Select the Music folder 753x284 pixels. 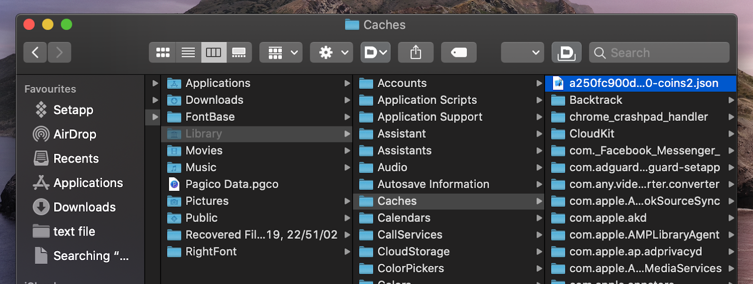point(257,167)
